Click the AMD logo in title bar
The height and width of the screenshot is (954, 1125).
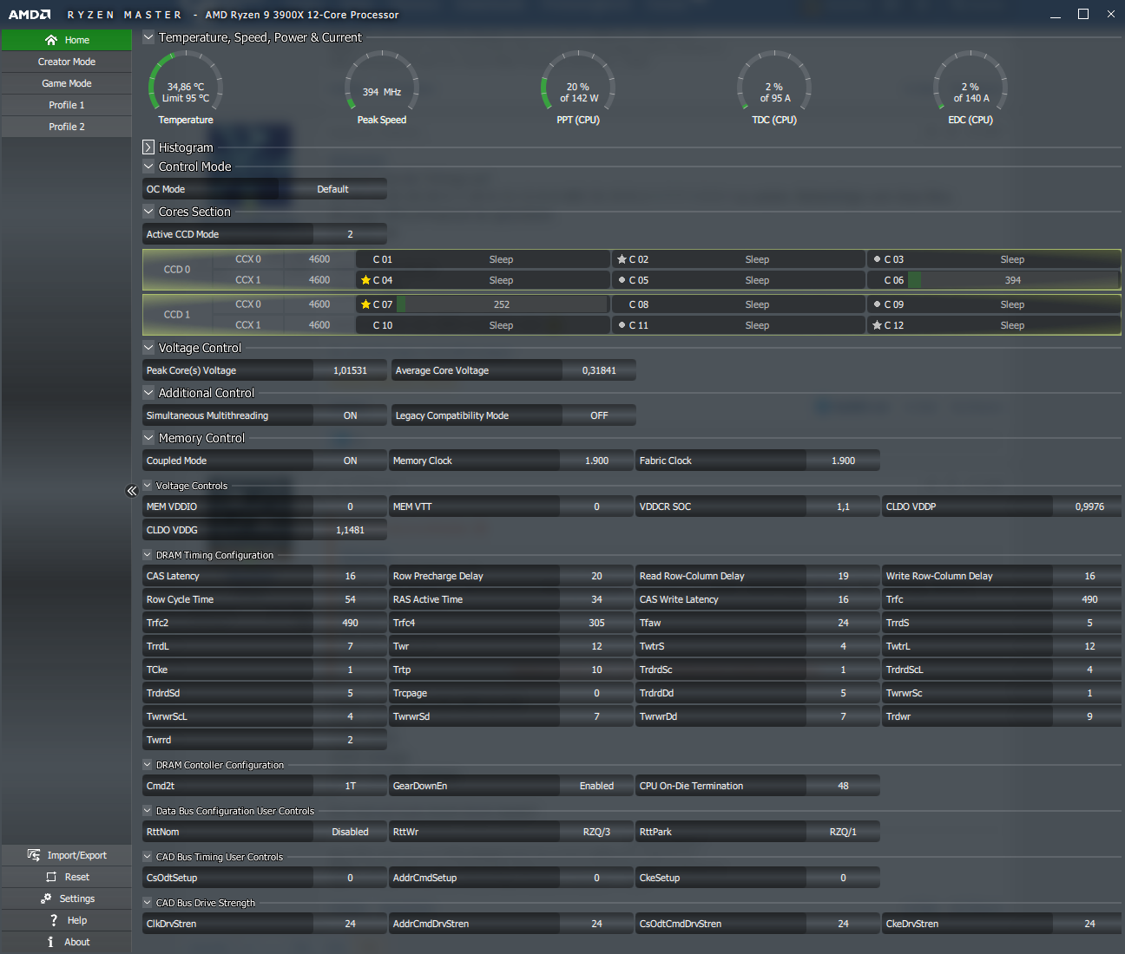[x=30, y=15]
